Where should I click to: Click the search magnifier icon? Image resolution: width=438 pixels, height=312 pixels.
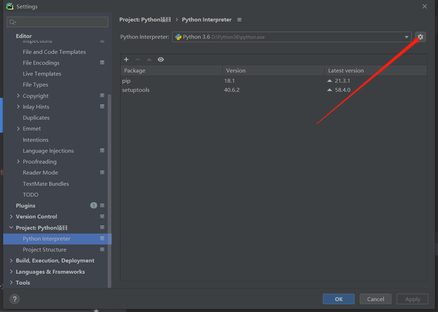point(13,22)
